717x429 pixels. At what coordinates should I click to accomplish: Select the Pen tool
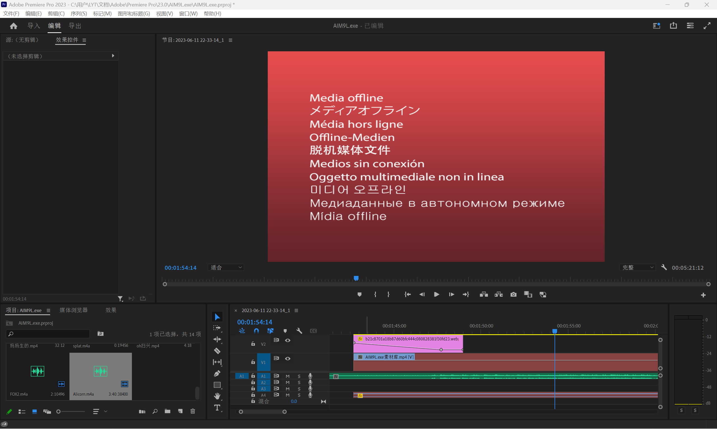217,373
